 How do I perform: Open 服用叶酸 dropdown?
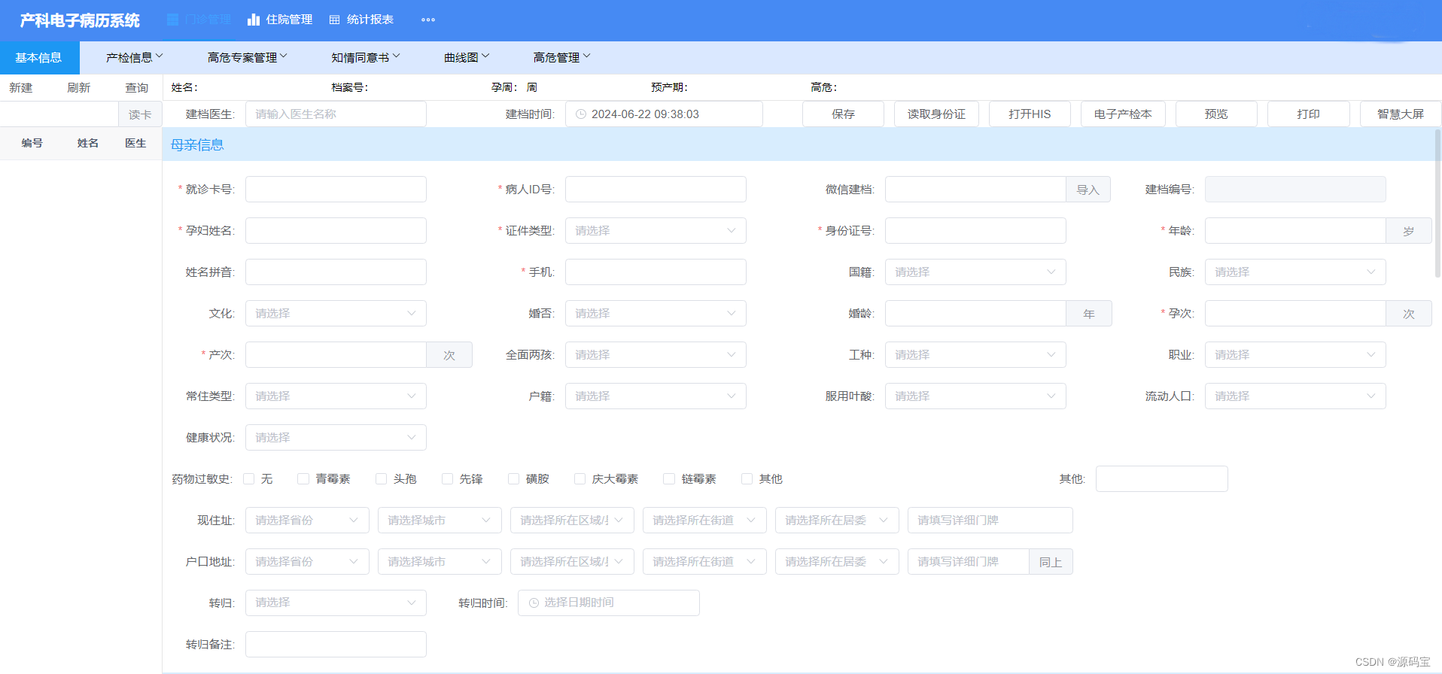click(975, 396)
